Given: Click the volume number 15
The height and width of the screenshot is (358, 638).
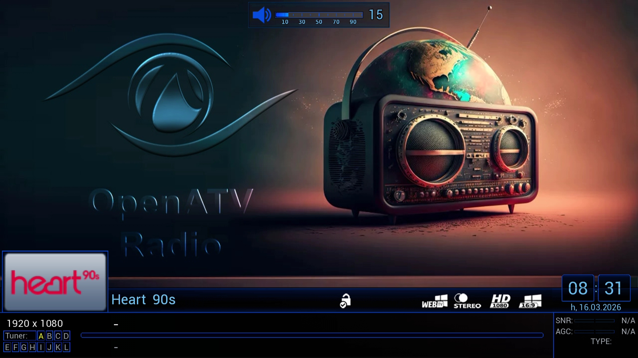Looking at the screenshot, I should click(376, 15).
